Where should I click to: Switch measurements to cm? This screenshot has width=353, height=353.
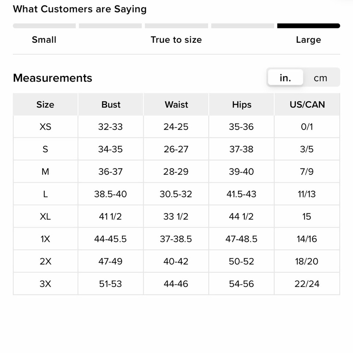tap(321, 78)
